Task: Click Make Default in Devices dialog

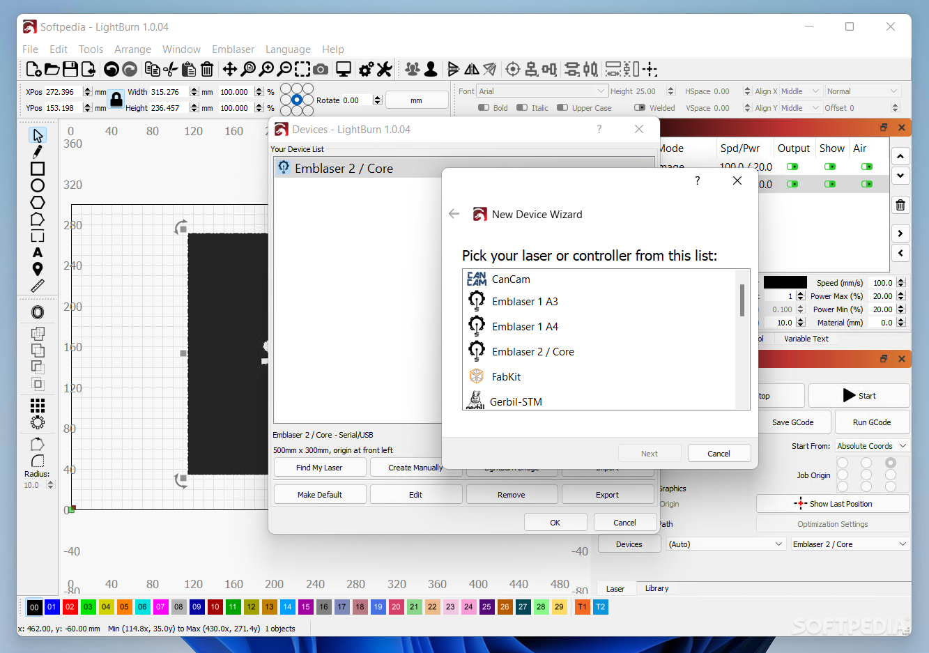Action: (x=319, y=495)
